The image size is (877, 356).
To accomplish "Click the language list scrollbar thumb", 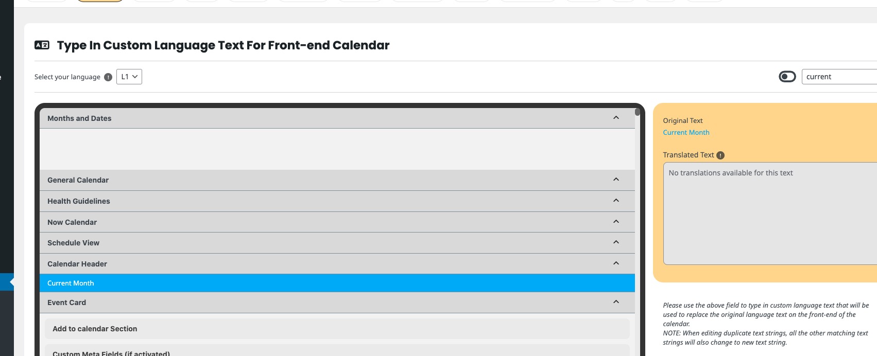I will click(x=638, y=112).
